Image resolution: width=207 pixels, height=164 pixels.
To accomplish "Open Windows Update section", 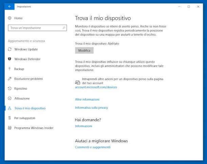I will coord(26,49).
